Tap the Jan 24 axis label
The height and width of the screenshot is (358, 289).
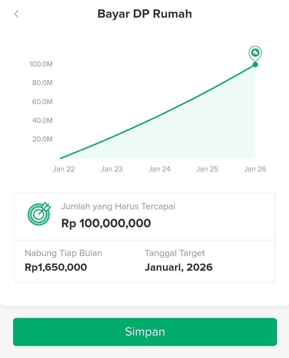click(159, 169)
